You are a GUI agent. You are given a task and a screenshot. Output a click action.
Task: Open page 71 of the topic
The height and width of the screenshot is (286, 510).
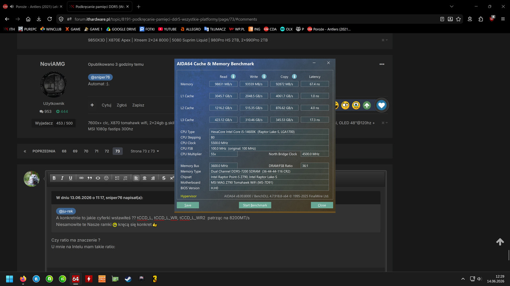click(x=96, y=151)
